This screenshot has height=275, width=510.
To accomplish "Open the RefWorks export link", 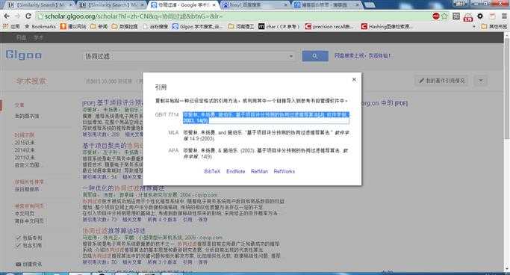I will (284, 171).
